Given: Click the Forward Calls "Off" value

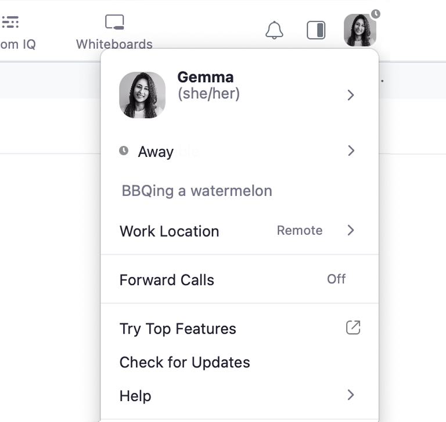Looking at the screenshot, I should pyautogui.click(x=336, y=279).
